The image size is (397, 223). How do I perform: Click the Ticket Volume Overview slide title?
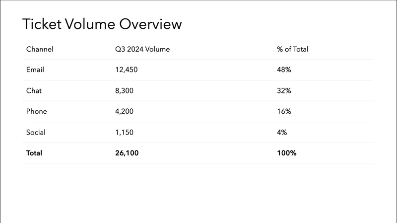102,24
